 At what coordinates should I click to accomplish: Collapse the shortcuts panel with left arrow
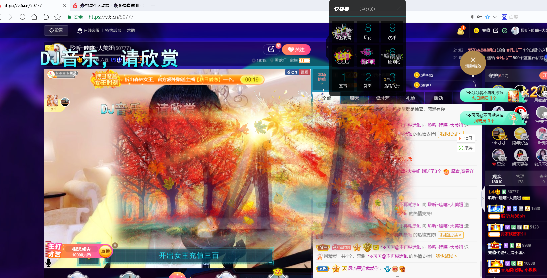pos(328,48)
